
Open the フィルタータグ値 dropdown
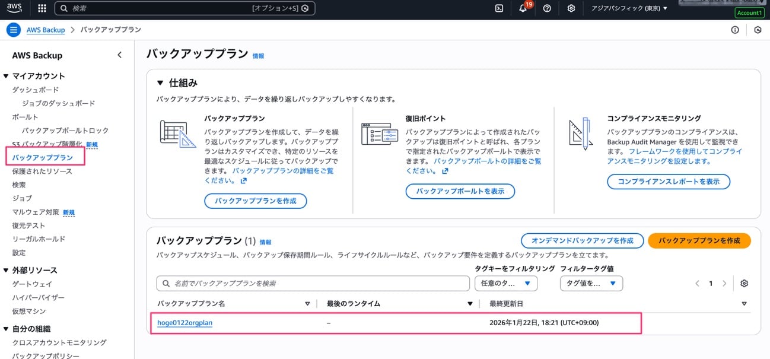coord(591,284)
